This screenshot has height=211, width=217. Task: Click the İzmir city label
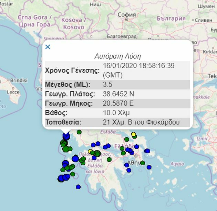202,138
